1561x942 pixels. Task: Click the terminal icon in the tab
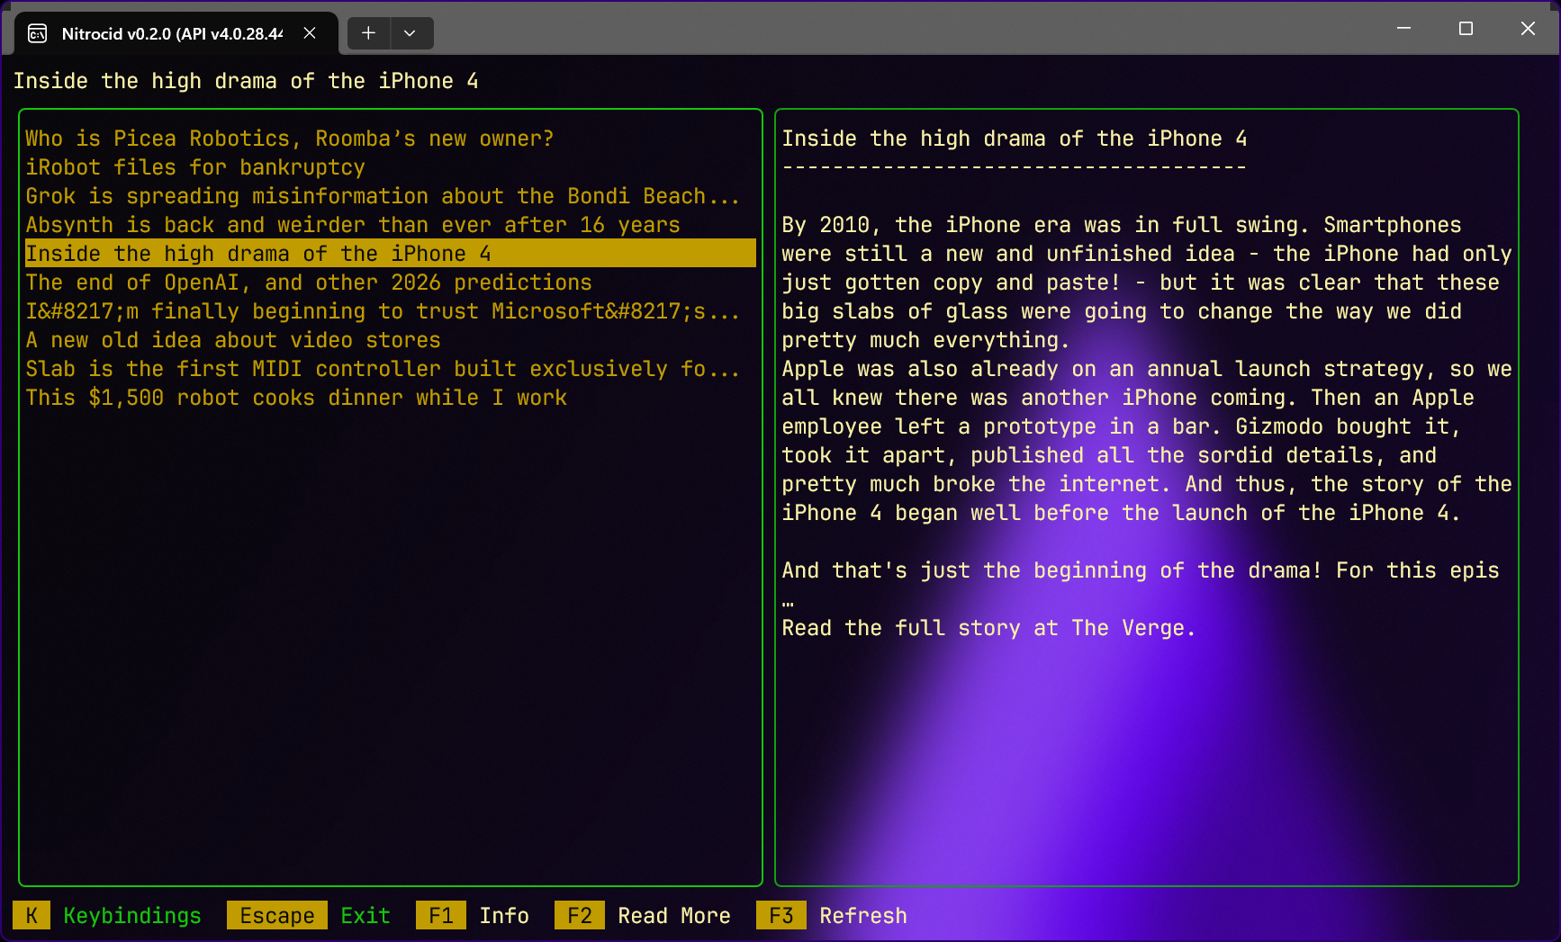click(x=38, y=33)
